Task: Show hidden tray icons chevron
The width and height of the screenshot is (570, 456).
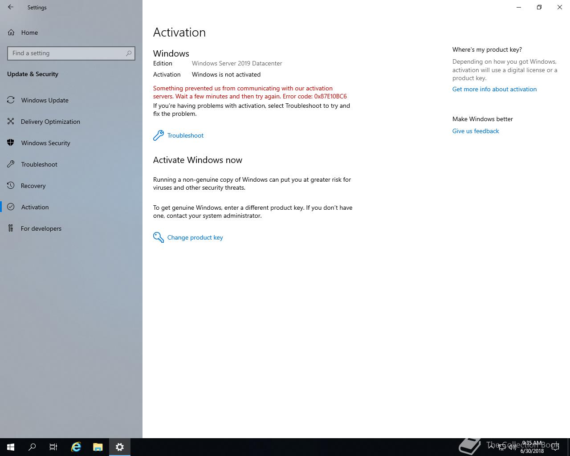Action: tap(491, 447)
